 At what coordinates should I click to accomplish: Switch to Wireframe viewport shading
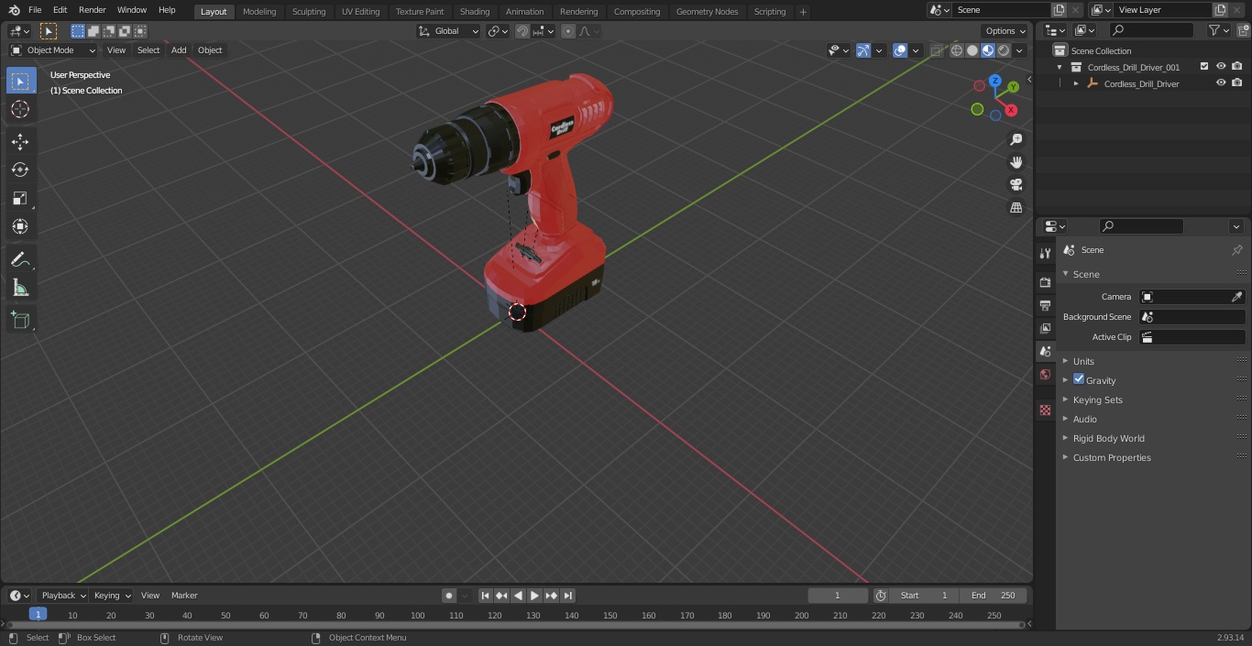(956, 50)
